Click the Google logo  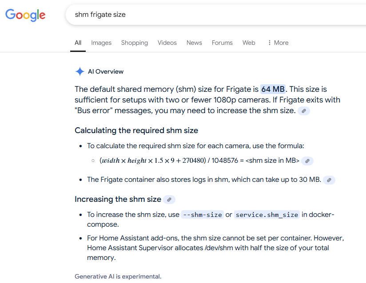[x=25, y=15]
